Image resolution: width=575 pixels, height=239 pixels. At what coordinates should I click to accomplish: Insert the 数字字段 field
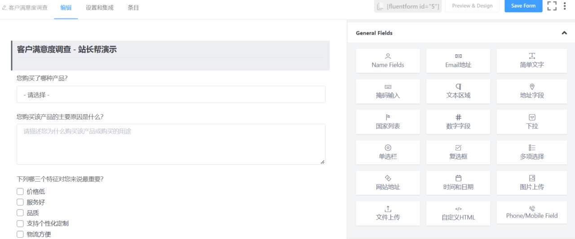click(x=458, y=122)
